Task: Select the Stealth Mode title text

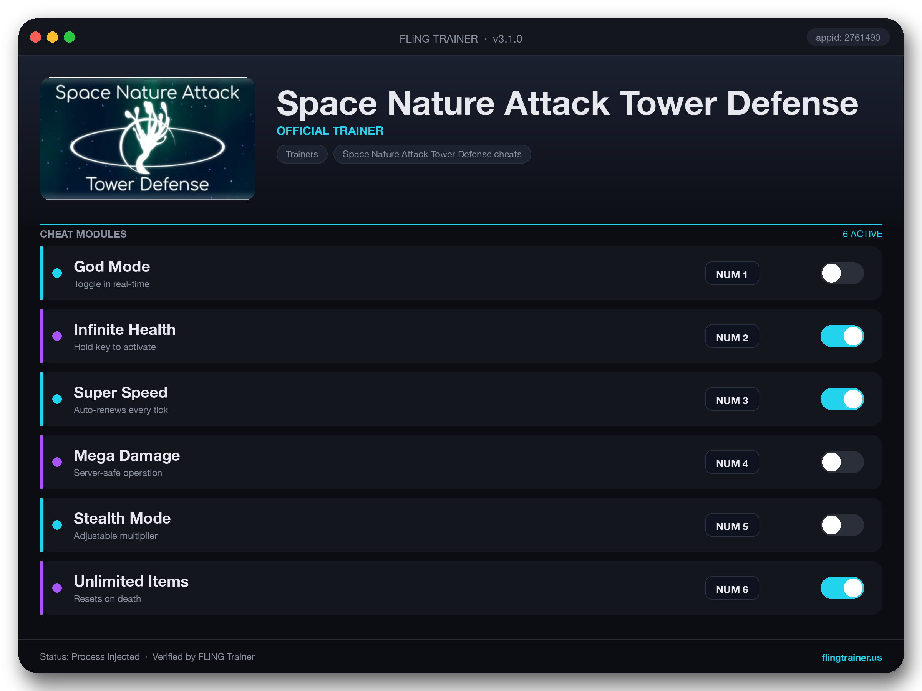Action: pos(122,519)
